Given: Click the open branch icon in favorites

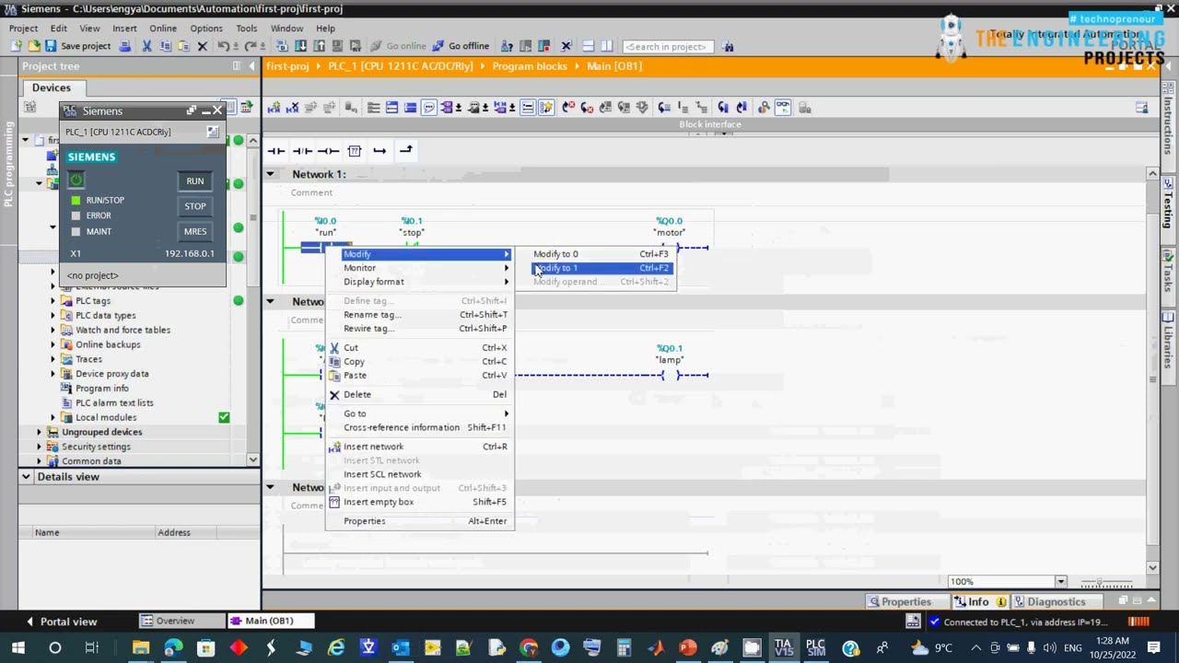Looking at the screenshot, I should (379, 150).
